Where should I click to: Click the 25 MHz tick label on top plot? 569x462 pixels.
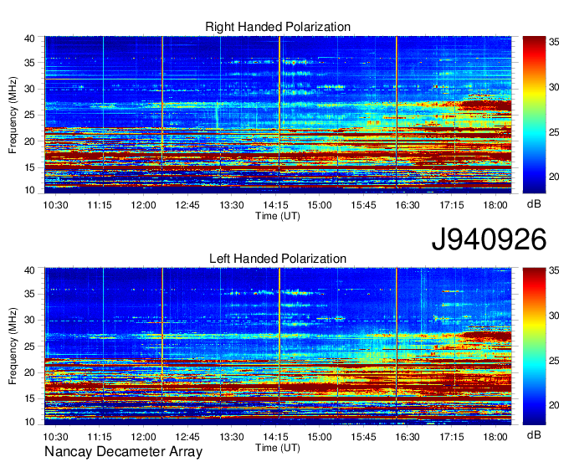point(29,115)
